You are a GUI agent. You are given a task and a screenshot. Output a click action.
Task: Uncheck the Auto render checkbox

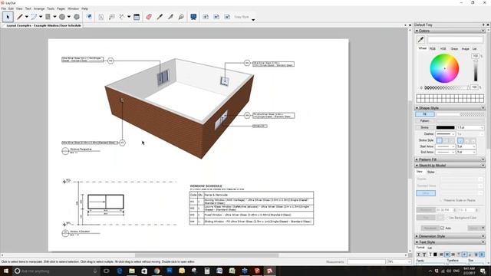(443, 228)
